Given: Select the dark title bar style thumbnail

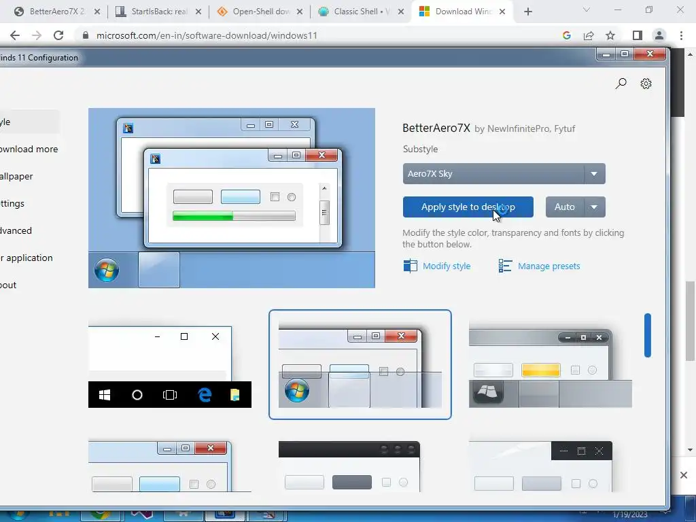Looking at the screenshot, I should point(349,466).
